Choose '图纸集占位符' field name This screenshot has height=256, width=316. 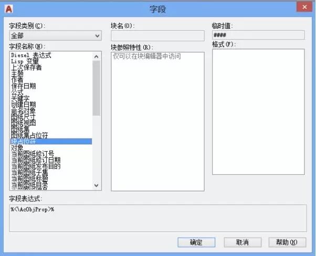pyautogui.click(x=29, y=135)
